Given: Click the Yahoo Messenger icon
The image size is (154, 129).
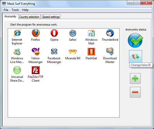Looking at the screenshot, I should point(36,51).
